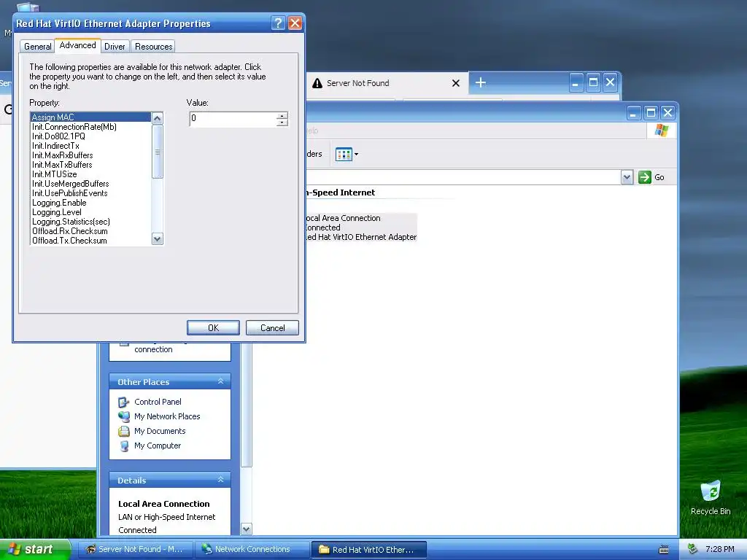This screenshot has height=560, width=747.
Task: Switch to Server Not Found taskbar item
Action: coord(135,550)
